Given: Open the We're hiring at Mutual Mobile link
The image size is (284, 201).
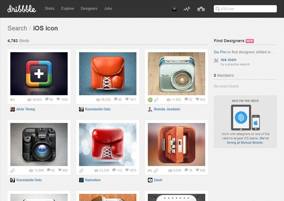Looking at the screenshot, I should [x=248, y=140].
